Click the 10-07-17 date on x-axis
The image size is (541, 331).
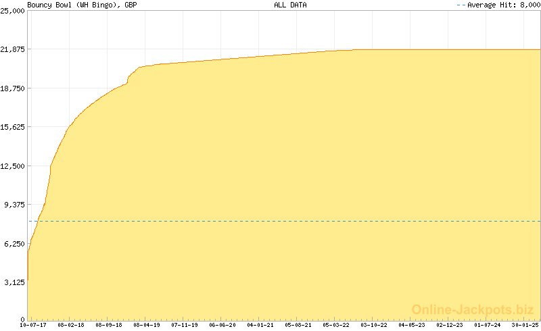(33, 325)
